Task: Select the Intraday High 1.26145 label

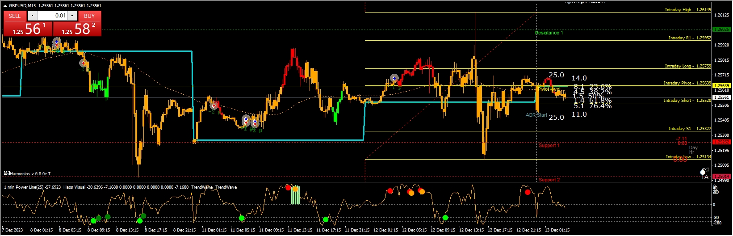Action: click(688, 9)
